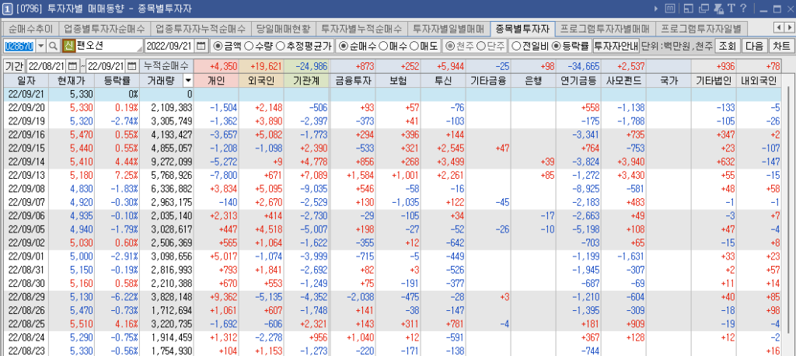Choose the 전일비 radio option
The image size is (796, 356).
pos(516,46)
